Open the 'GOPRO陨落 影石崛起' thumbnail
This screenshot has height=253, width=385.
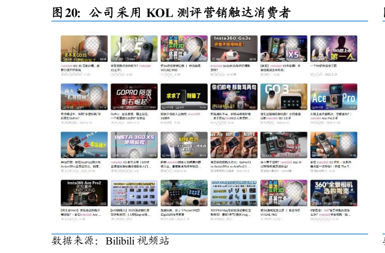[134, 97]
